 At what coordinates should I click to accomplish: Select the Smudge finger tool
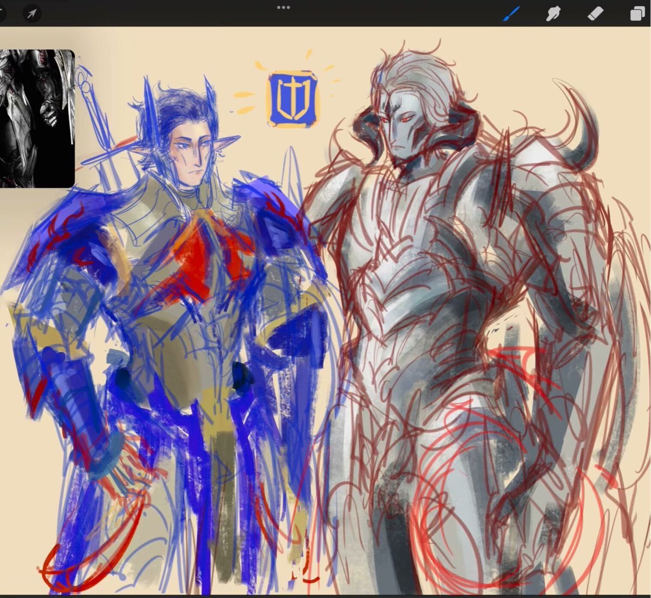pyautogui.click(x=553, y=13)
